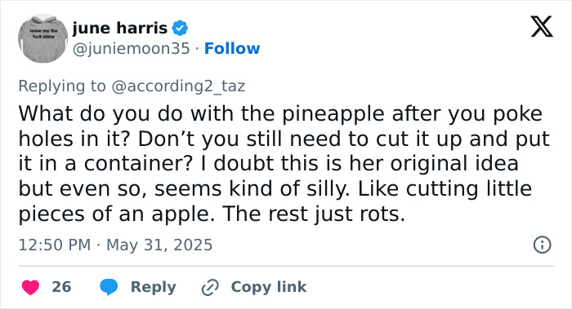View the 26 likes count
This screenshot has width=572, height=309.
[x=61, y=287]
